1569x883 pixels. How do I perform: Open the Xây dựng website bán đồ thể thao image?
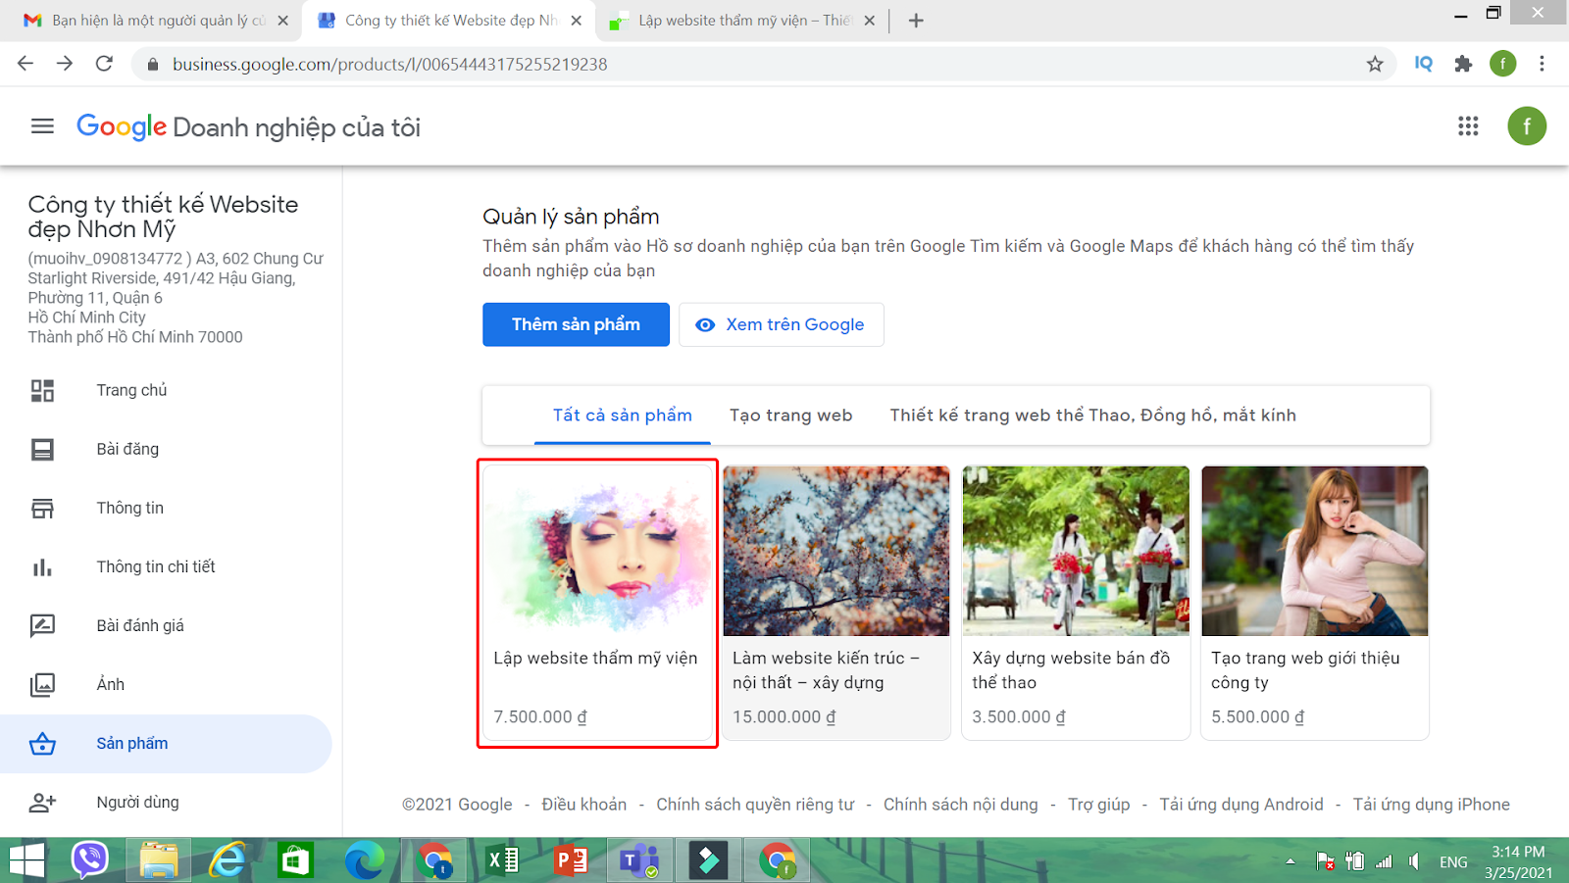coord(1076,552)
